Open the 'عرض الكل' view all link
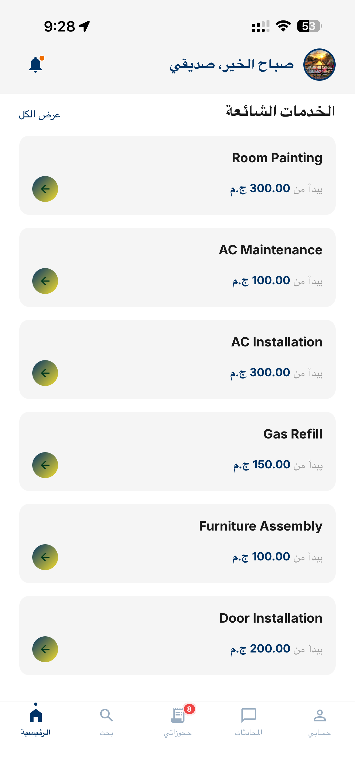 [x=40, y=114]
